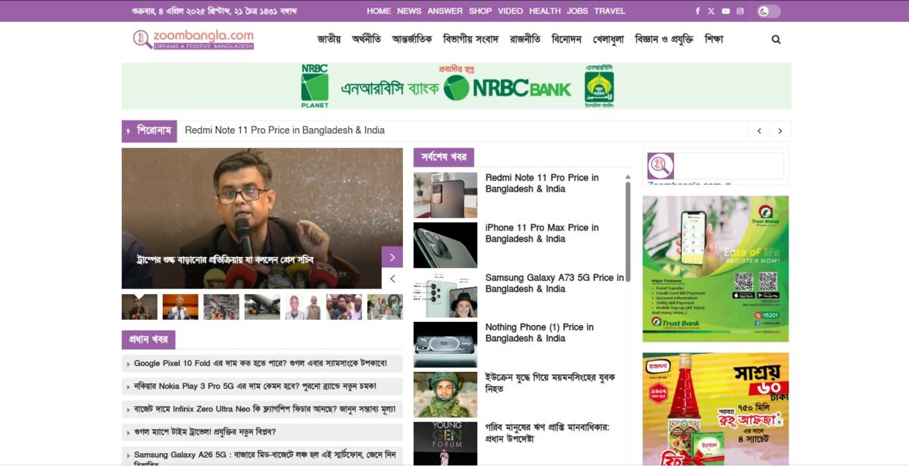Click the রুহ্ আফজা সাশ্রয় advertisement

[x=716, y=409]
